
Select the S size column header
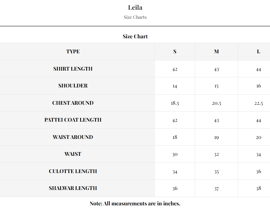(x=175, y=51)
